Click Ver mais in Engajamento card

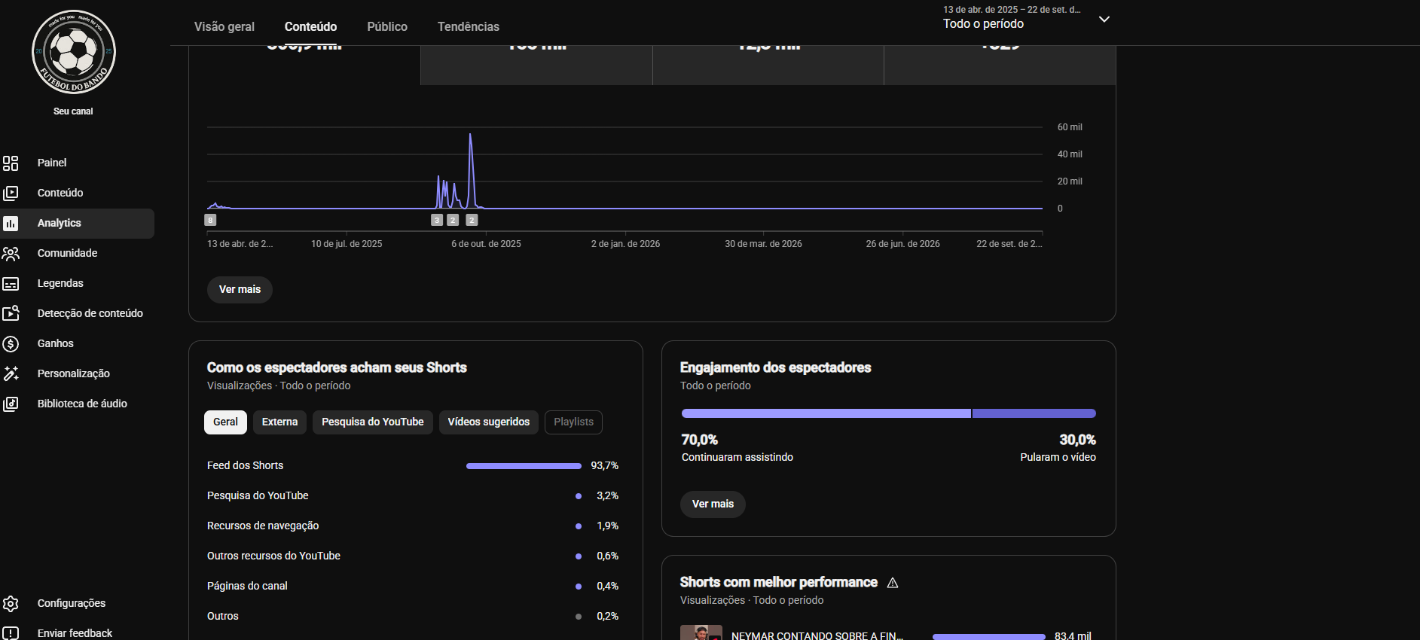click(713, 504)
